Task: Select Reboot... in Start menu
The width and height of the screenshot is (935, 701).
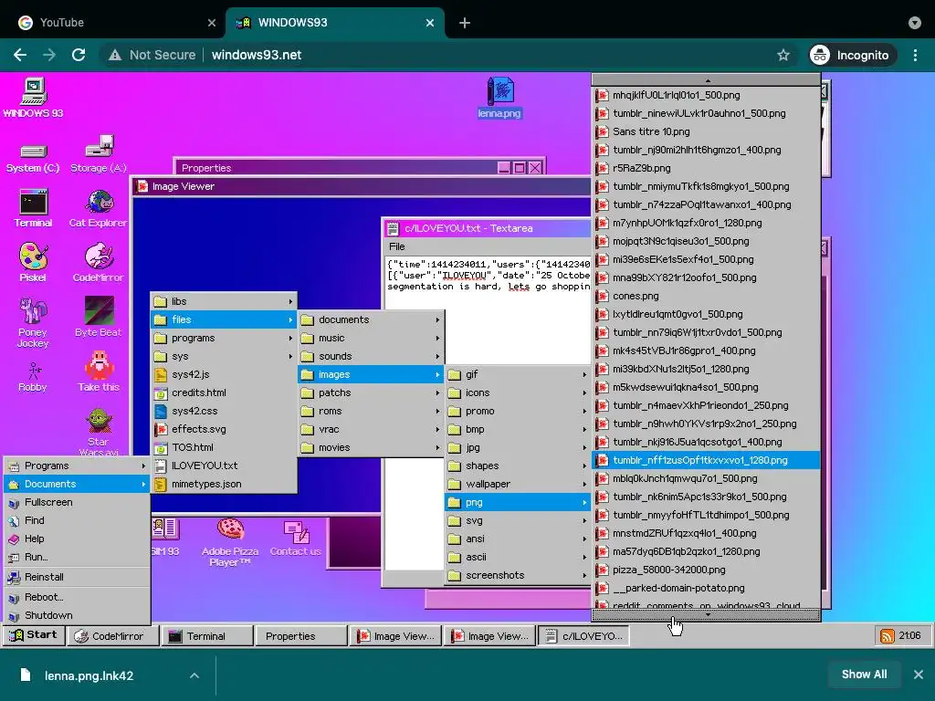Action: click(x=77, y=597)
